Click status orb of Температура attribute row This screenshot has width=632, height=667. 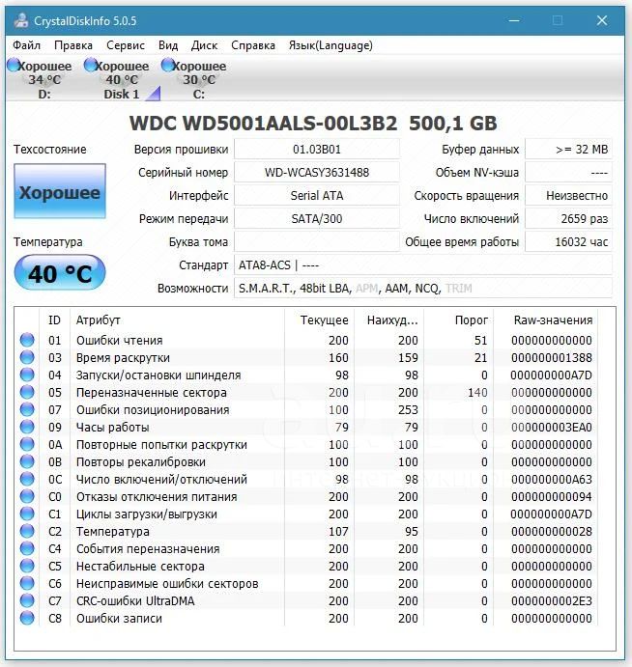pos(27,531)
